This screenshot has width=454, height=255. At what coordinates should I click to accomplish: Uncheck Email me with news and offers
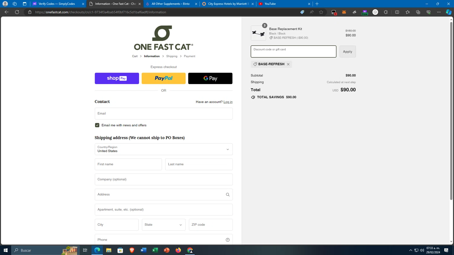97,125
